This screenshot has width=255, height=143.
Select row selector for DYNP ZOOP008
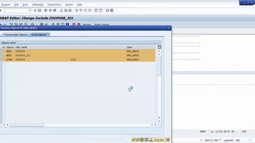(1, 60)
